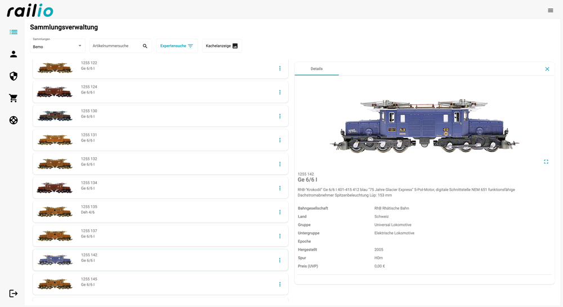Open options menu for item 1255 122
The height and width of the screenshot is (307, 563).
coord(280,68)
